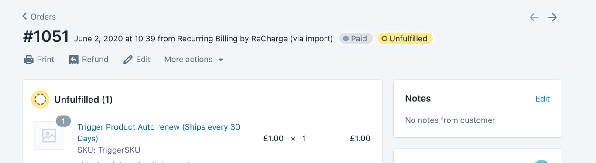The image size is (596, 163).
Task: Click the Refund receipt icon
Action: point(74,60)
